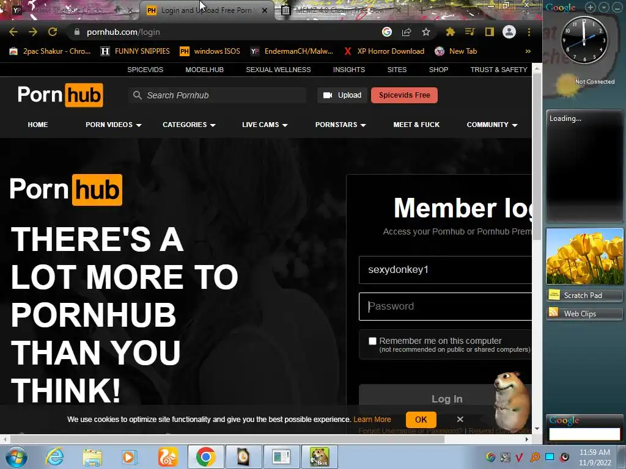Expand the CATEGORIES dropdown menu

[x=189, y=125]
